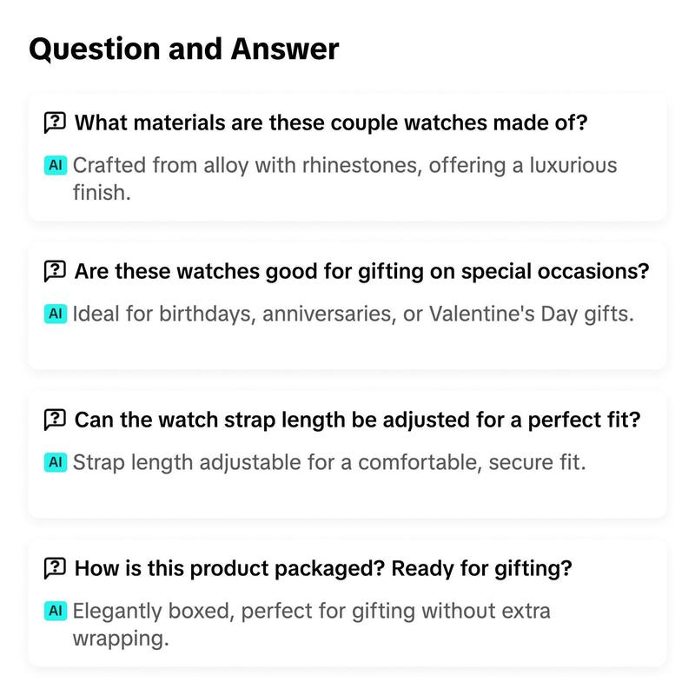Click question icon beside packaging question

pos(55,568)
